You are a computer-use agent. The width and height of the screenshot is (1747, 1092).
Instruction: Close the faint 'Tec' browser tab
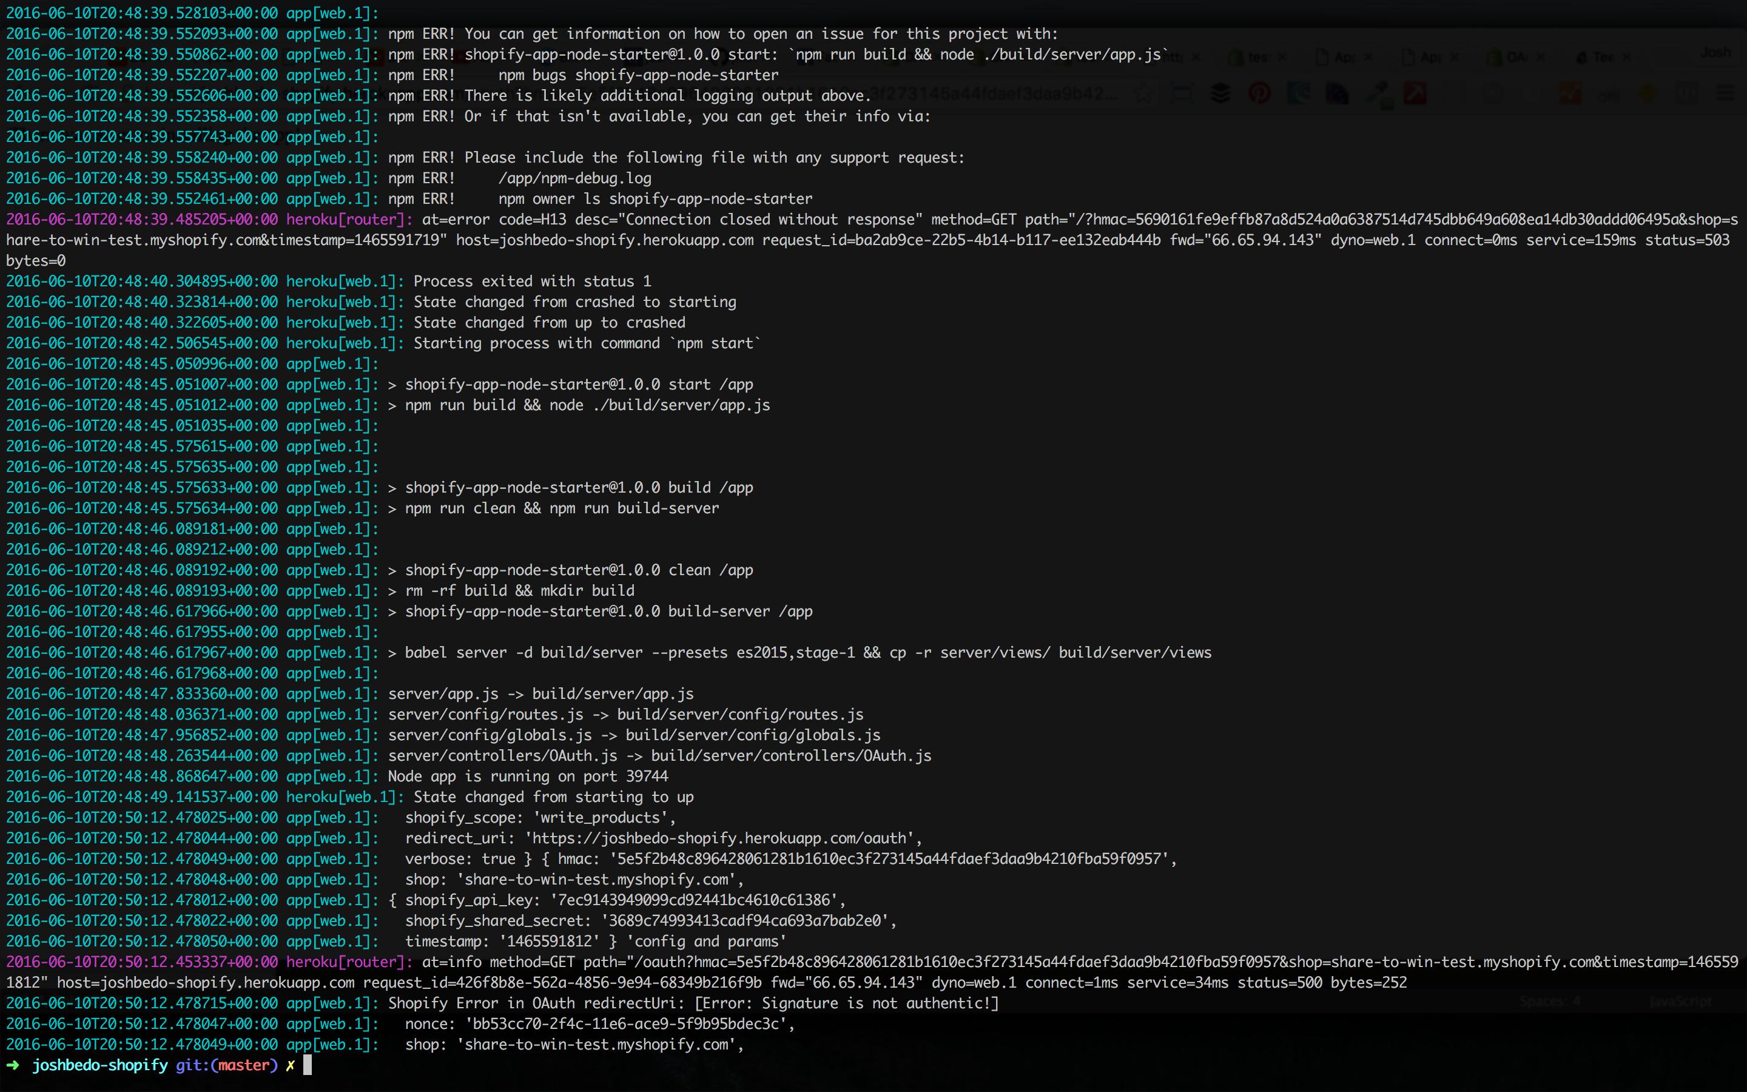(x=1627, y=57)
